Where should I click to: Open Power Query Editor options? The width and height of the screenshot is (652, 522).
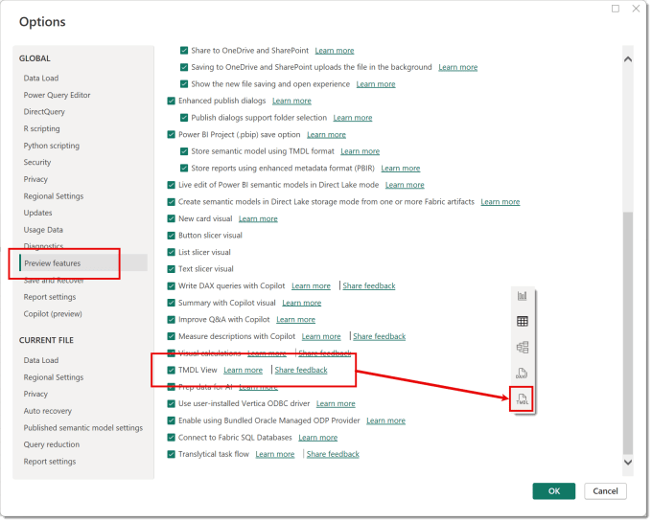pyautogui.click(x=57, y=96)
